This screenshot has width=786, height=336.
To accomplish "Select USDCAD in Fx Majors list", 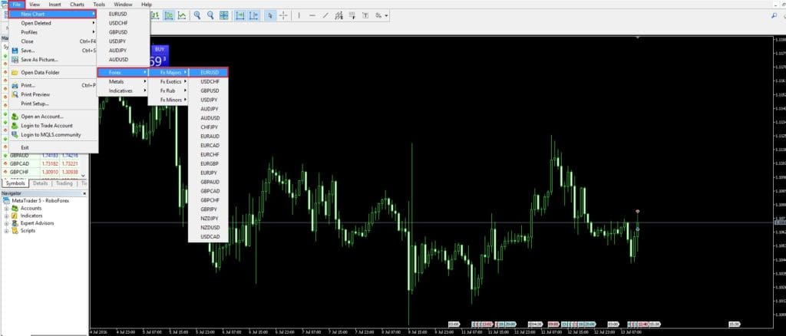I will (x=209, y=236).
